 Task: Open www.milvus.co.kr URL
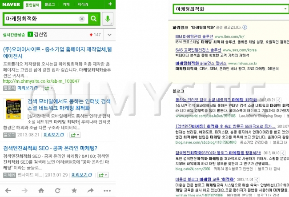pos(243,64)
